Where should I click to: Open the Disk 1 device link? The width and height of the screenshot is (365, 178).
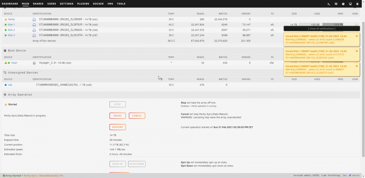pos(11,25)
